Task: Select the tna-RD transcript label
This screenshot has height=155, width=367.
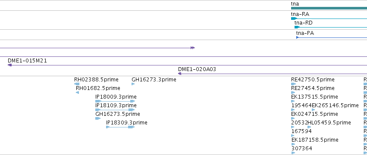Action: coord(303,23)
